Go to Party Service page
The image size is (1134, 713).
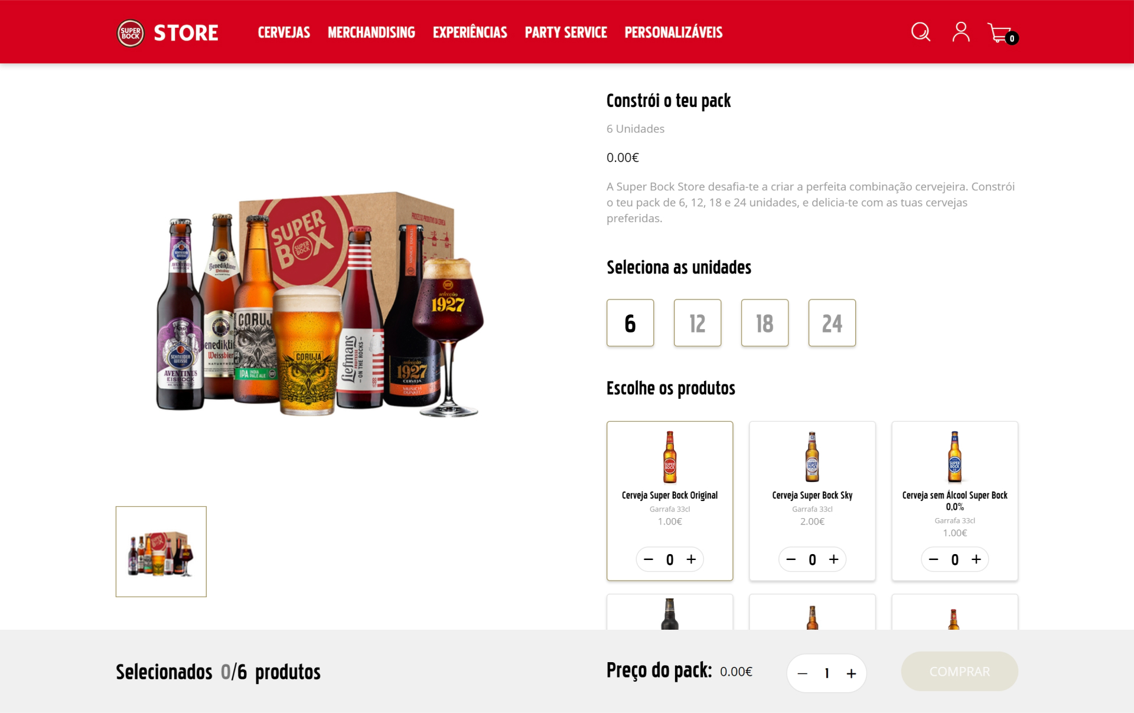coord(566,32)
